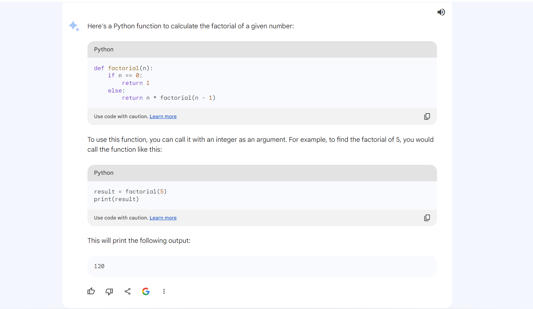Click the Google it icon
Viewport: 533px width, 309px height.
(x=146, y=291)
